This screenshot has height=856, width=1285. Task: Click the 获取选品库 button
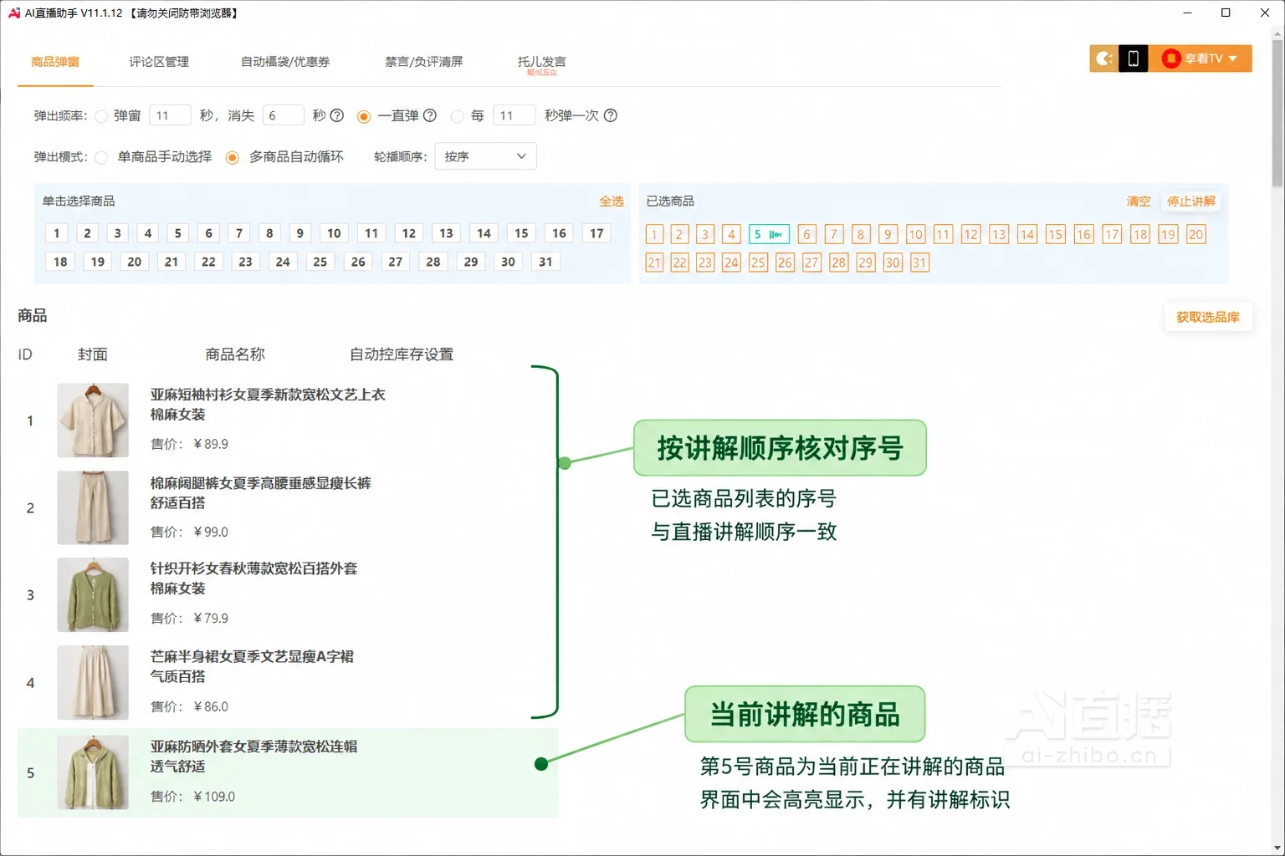click(1208, 317)
